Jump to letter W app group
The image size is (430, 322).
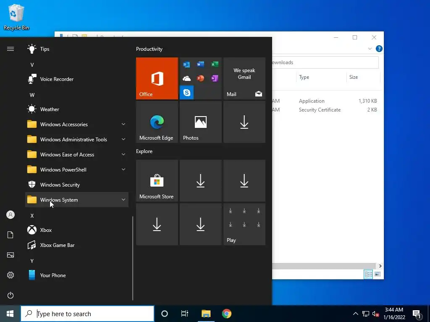coord(32,95)
